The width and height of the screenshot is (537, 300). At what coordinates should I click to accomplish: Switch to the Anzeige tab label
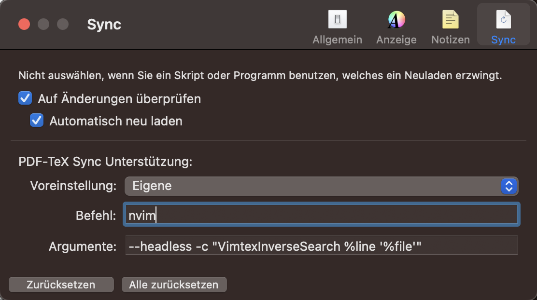click(396, 40)
